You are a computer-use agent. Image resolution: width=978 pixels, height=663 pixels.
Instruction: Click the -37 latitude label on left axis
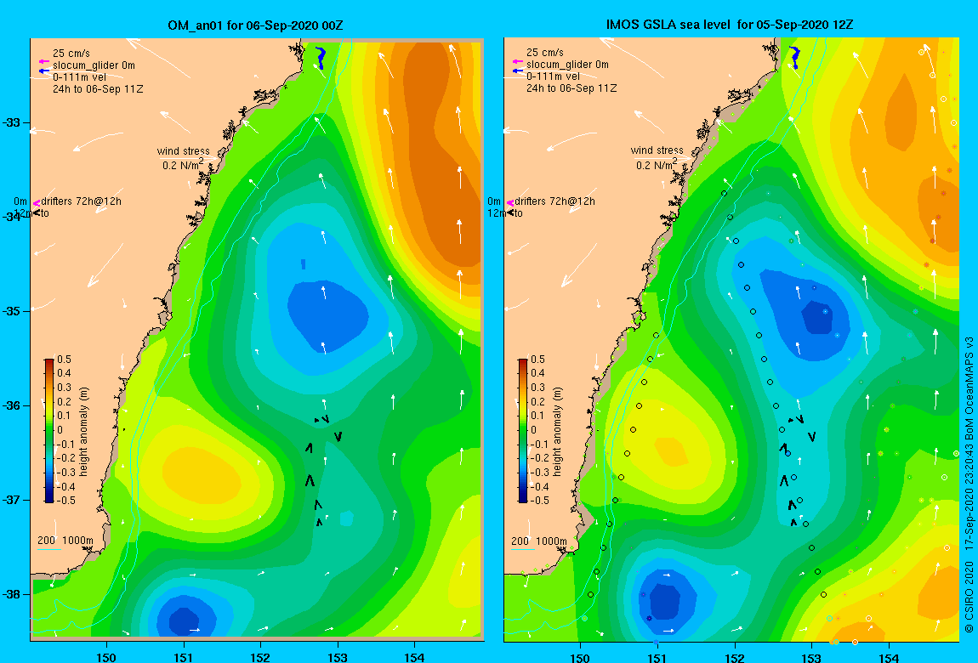coord(12,501)
